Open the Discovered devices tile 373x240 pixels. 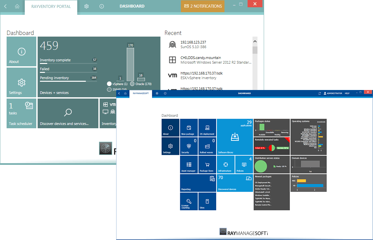[235, 183]
